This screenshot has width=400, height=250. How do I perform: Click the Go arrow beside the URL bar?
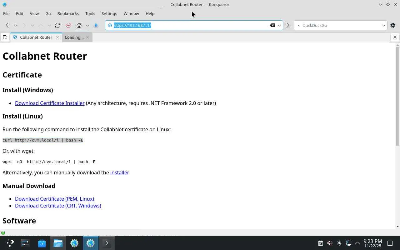[x=288, y=25]
